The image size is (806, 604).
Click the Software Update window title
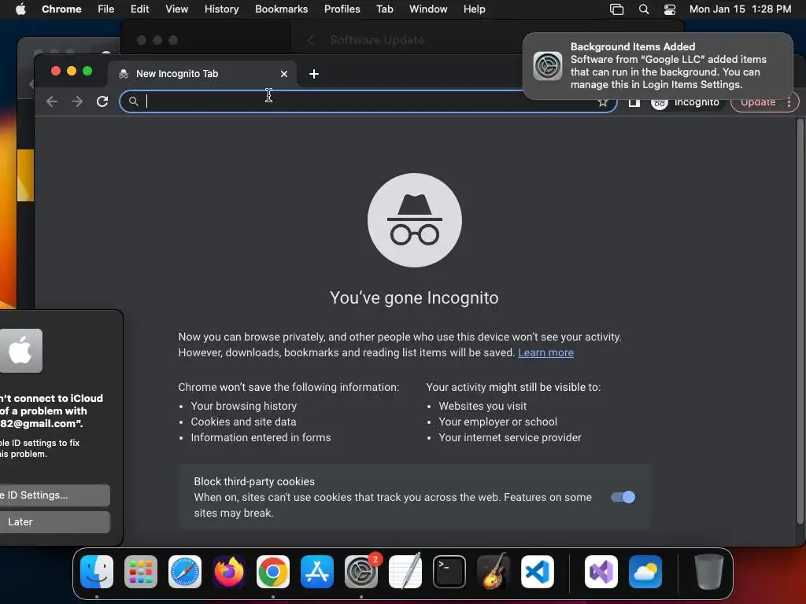377,40
